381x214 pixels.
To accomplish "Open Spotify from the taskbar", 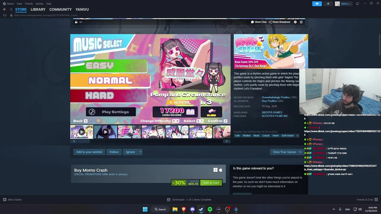I will (x=210, y=209).
